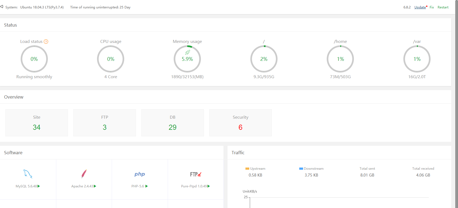The width and height of the screenshot is (458, 208).
Task: Click green run arrow beside Apache 2.4.43
Action: click(95, 186)
